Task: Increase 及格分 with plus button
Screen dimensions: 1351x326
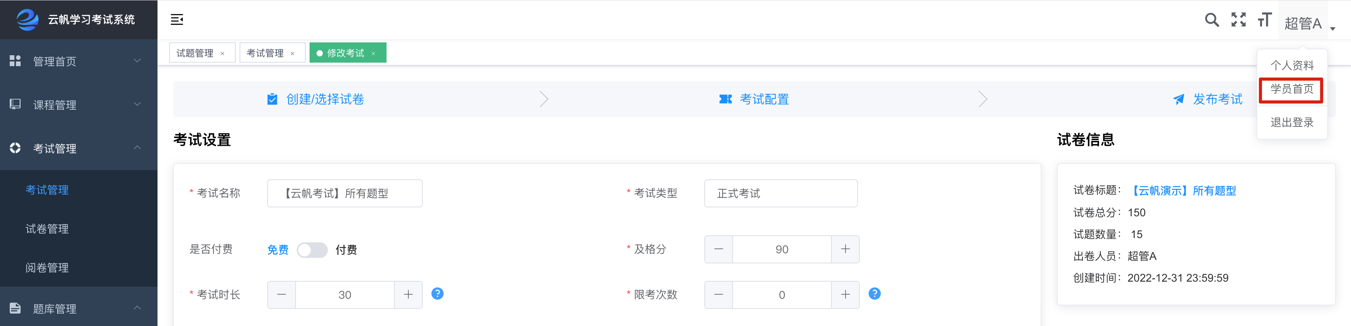Action: (x=845, y=249)
